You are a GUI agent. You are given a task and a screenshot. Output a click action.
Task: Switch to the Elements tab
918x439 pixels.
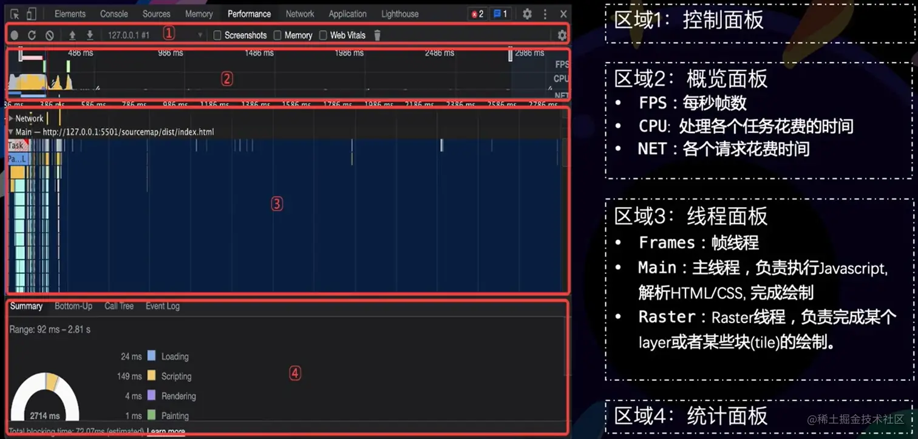click(x=70, y=14)
